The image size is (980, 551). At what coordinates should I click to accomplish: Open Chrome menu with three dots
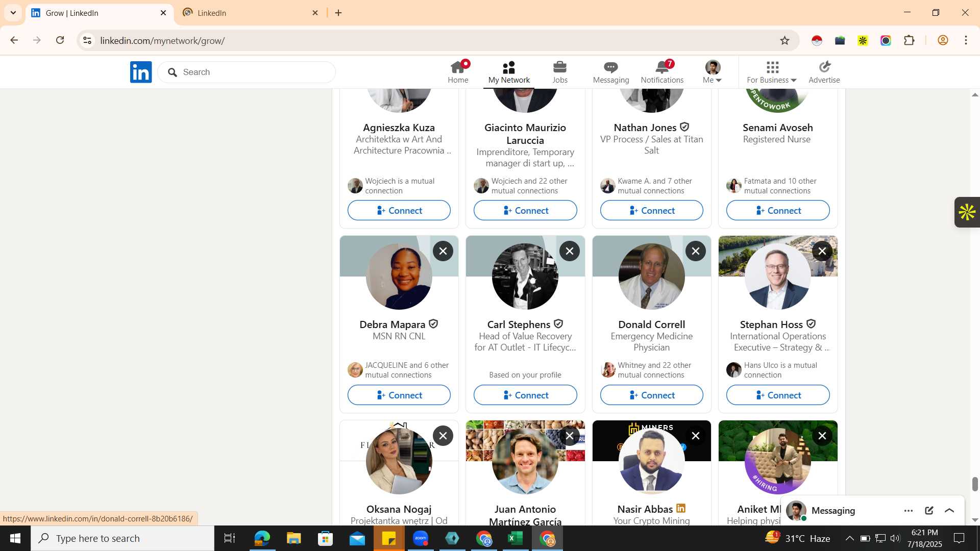(966, 40)
